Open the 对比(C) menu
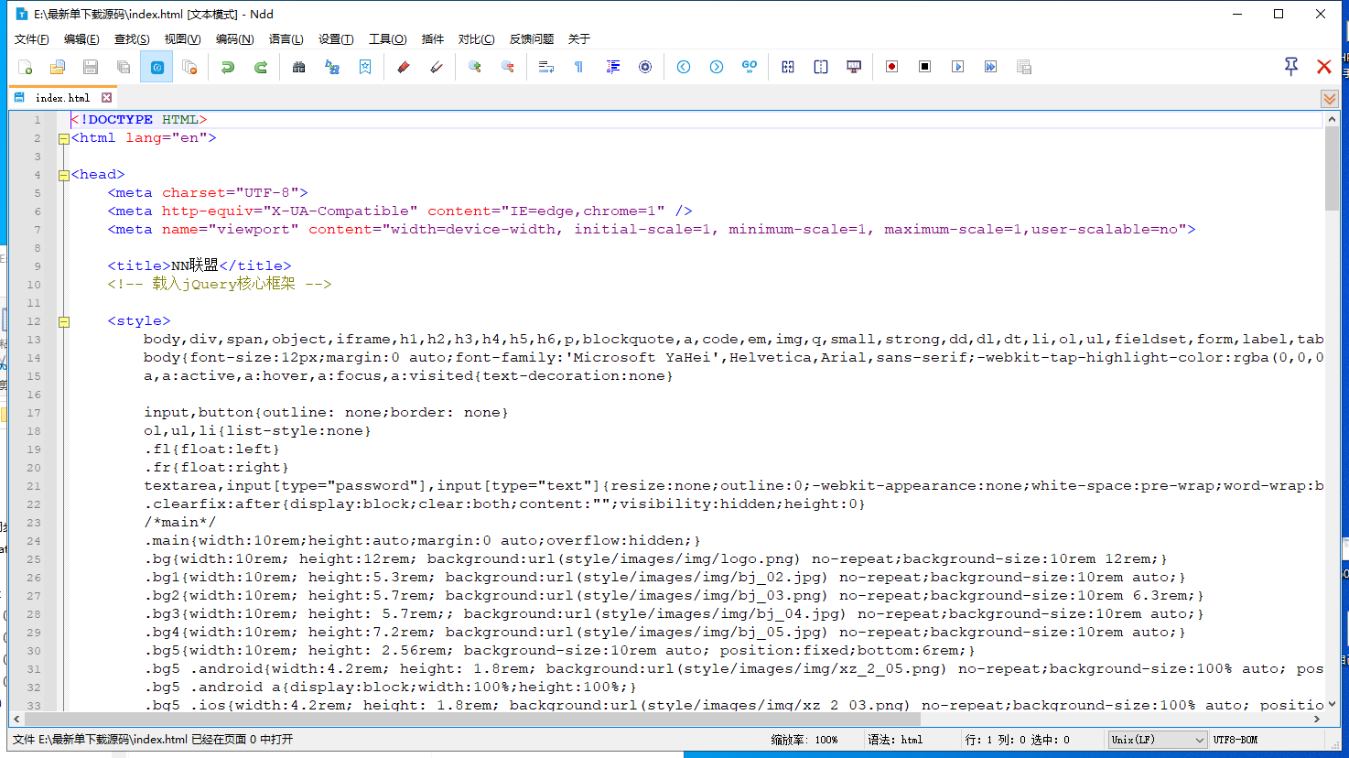 [476, 38]
